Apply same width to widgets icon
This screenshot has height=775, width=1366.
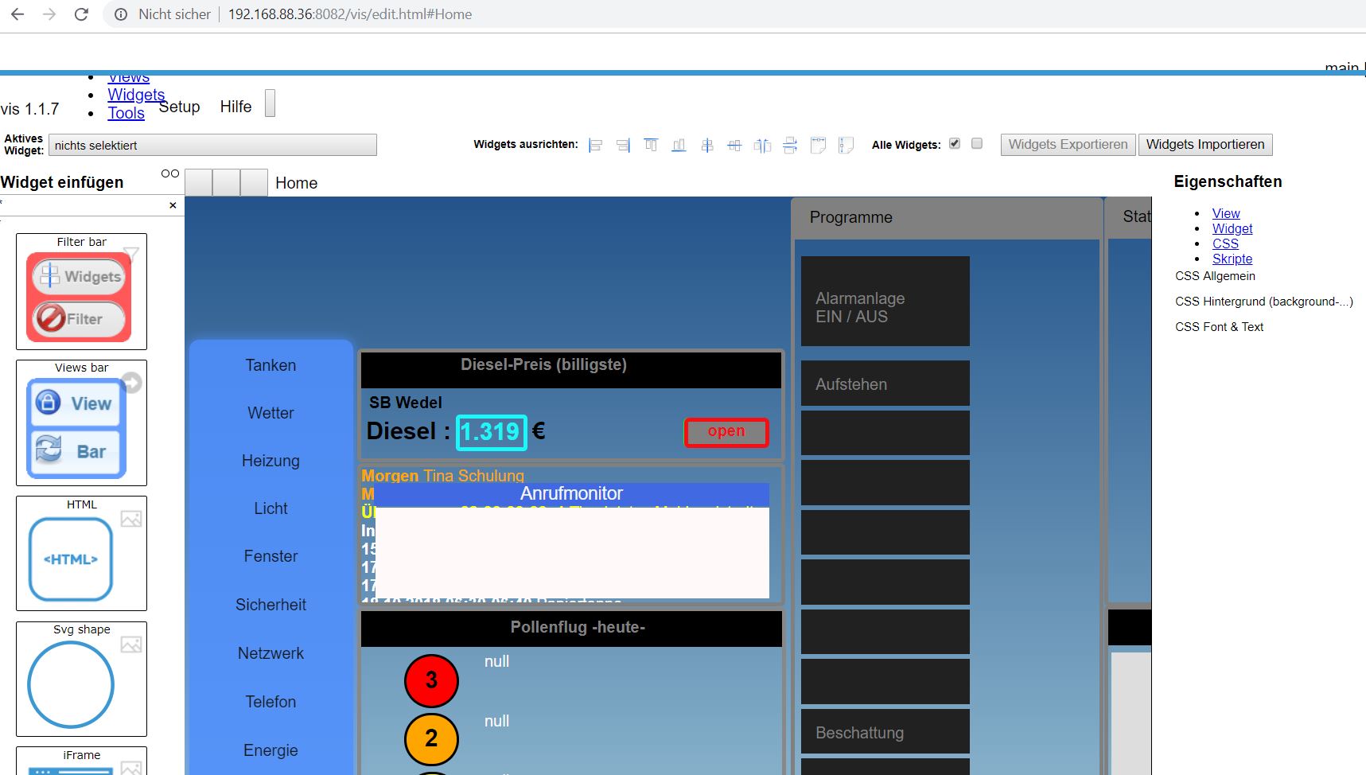[818, 145]
